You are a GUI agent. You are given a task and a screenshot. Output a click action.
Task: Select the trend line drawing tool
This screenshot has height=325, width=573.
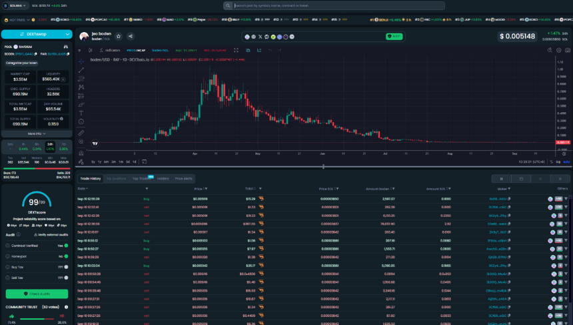click(x=81, y=70)
